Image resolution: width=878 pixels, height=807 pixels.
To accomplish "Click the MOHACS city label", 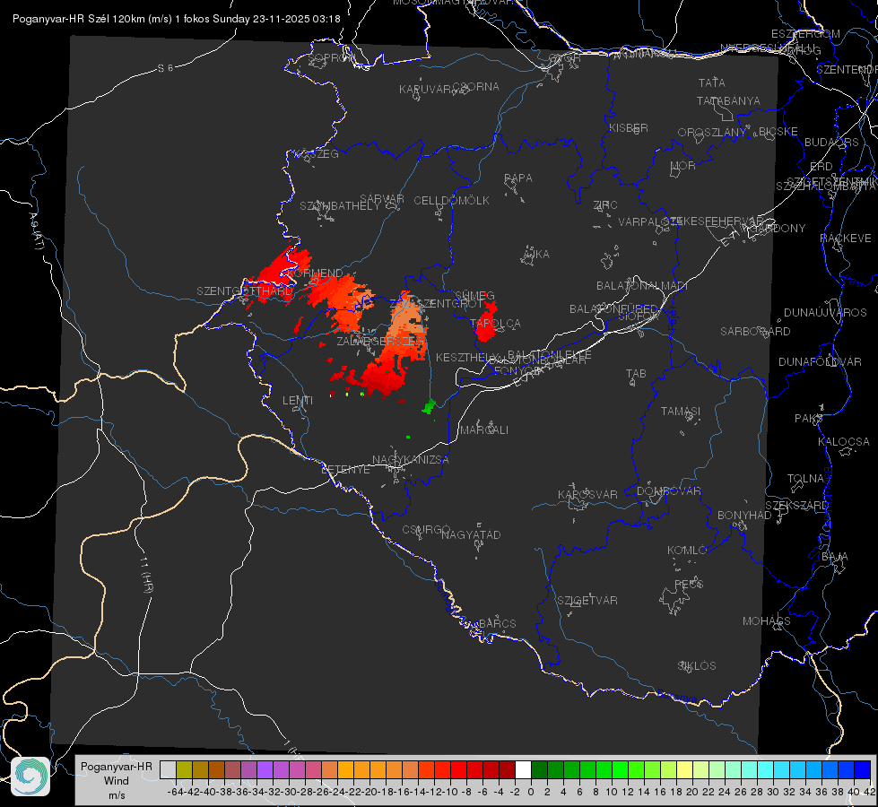I will pos(767,621).
